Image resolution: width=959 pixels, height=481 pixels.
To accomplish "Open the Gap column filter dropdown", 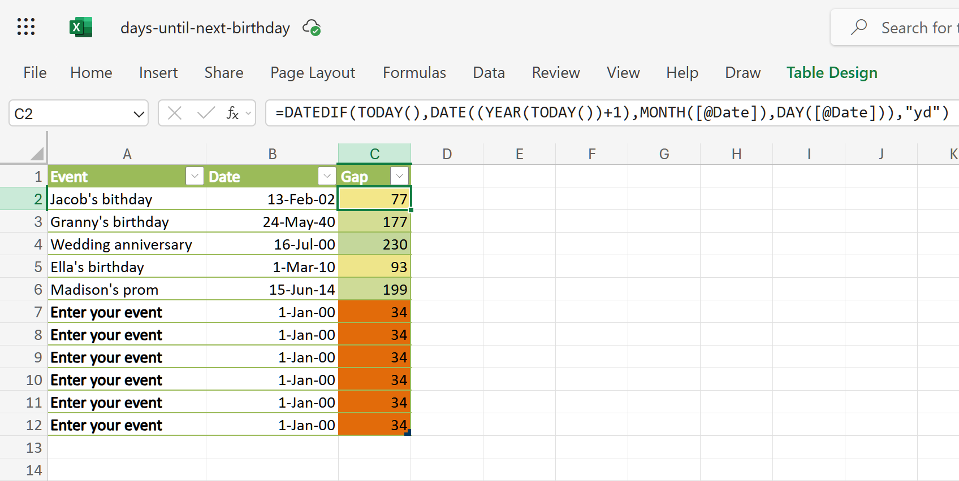I will tap(399, 177).
